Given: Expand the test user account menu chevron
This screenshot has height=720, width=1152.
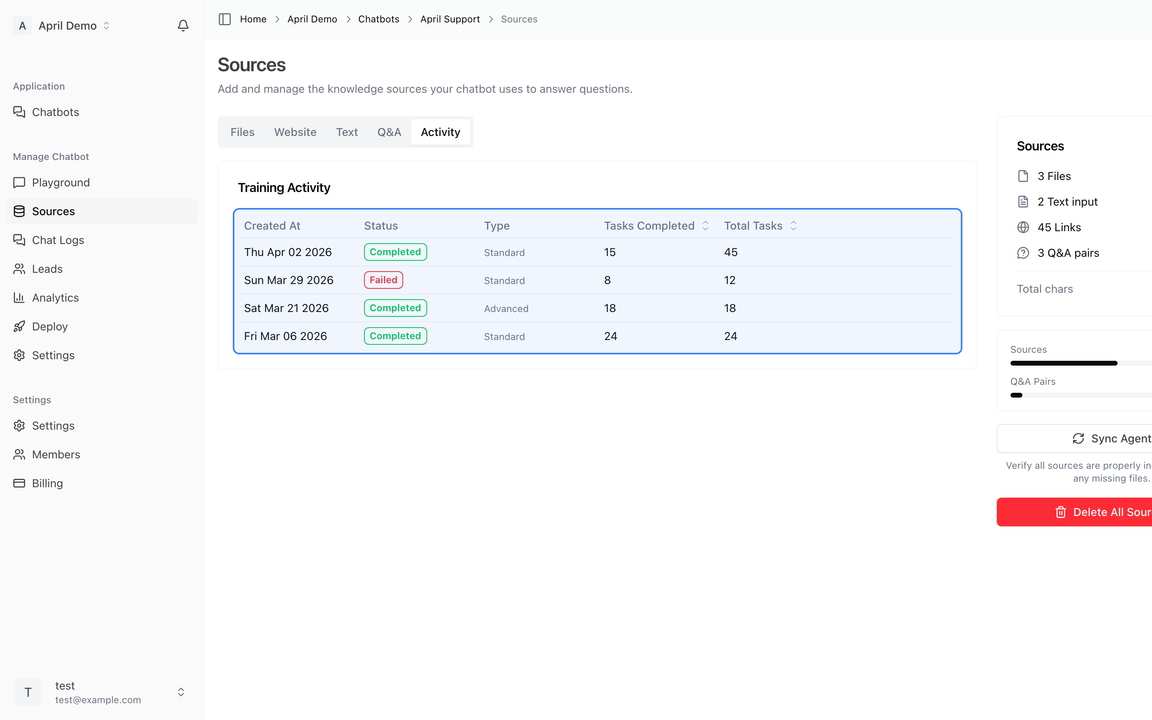Looking at the screenshot, I should (x=181, y=692).
